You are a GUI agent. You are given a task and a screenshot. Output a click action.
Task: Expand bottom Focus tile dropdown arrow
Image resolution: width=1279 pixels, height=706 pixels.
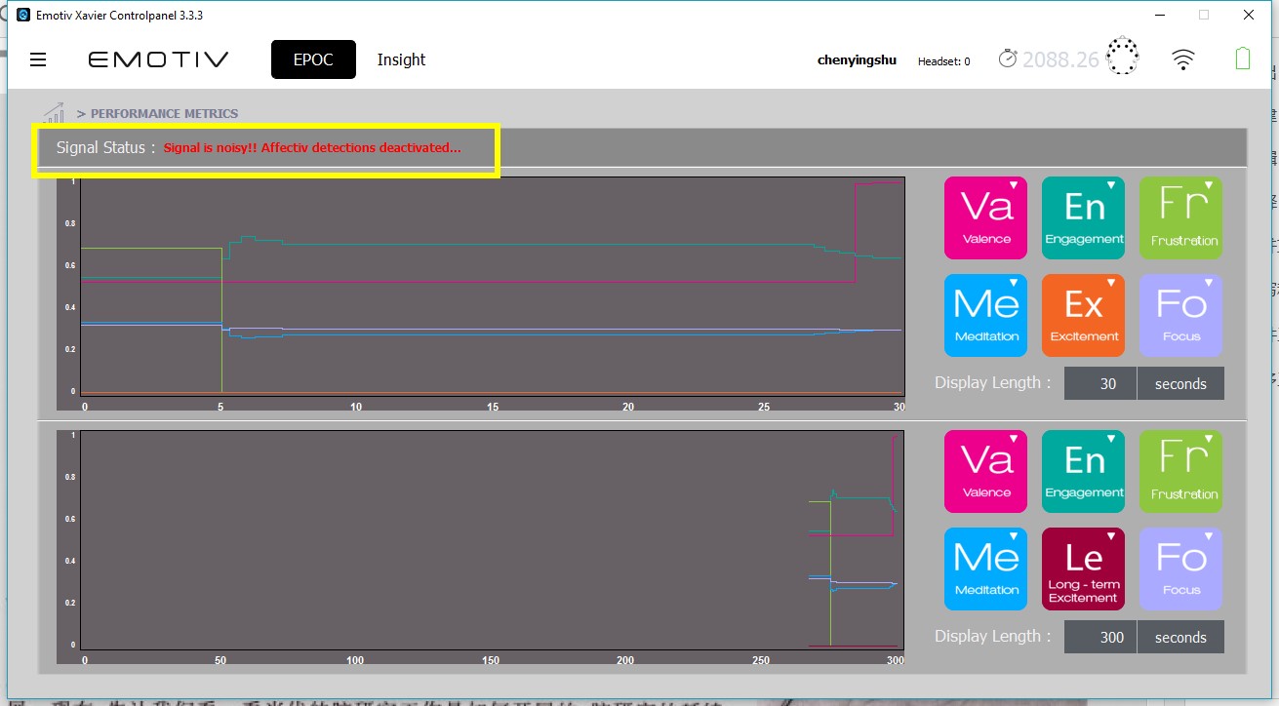point(1209,536)
